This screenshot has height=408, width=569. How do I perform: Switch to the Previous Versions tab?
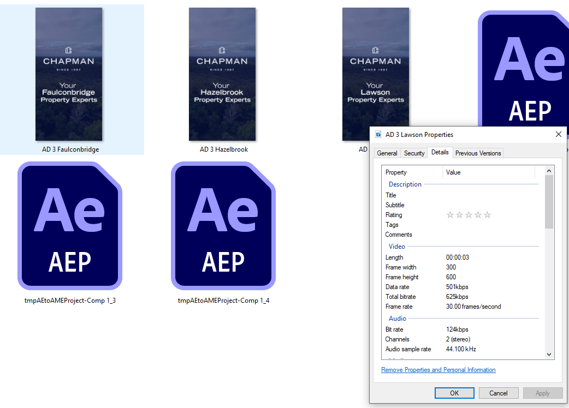click(x=478, y=153)
